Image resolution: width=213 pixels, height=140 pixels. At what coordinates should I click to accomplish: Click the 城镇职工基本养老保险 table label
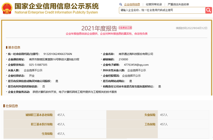(x=39, y=115)
